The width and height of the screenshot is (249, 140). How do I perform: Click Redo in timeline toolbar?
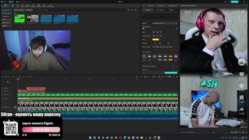pos(17,77)
